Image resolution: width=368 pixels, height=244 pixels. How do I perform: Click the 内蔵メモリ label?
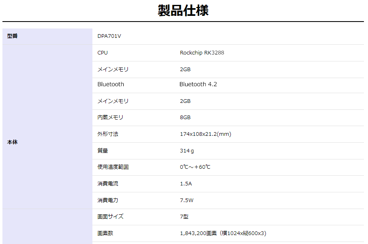pyautogui.click(x=110, y=118)
